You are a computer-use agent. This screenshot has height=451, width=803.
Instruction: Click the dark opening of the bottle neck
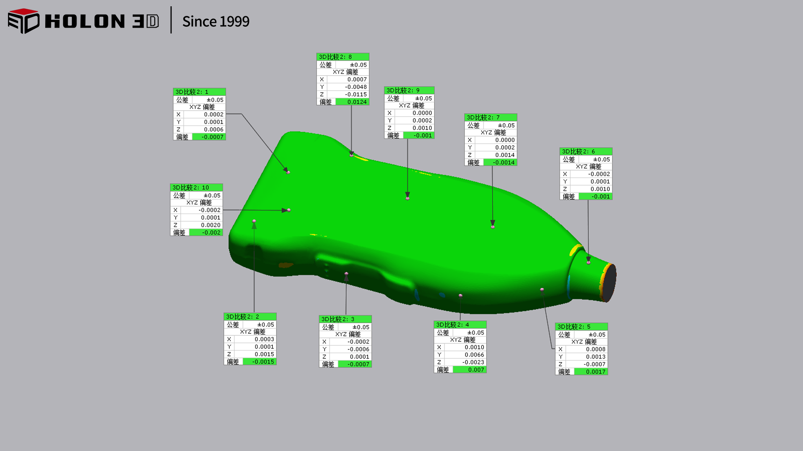(610, 282)
